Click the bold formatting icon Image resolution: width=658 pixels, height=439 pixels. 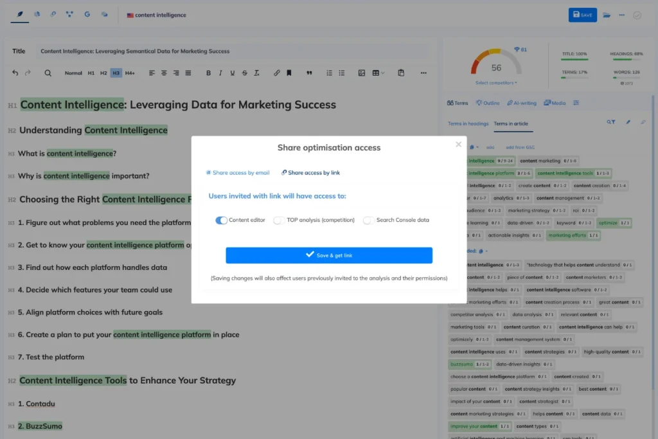[x=208, y=73]
